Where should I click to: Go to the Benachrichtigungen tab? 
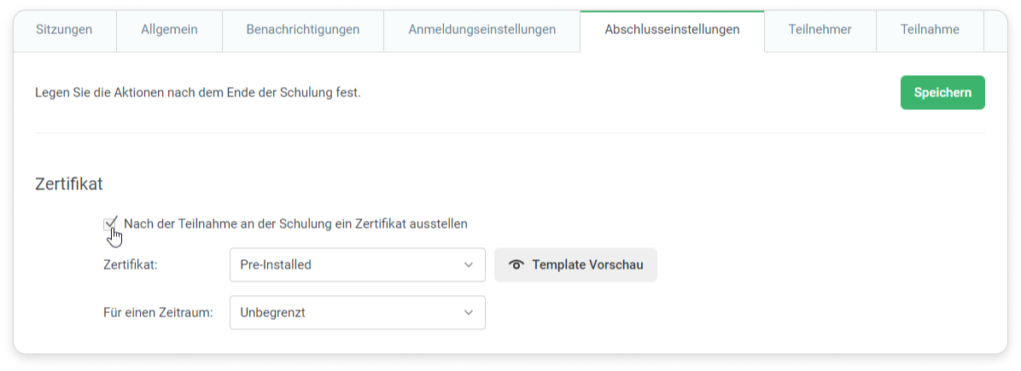(302, 30)
